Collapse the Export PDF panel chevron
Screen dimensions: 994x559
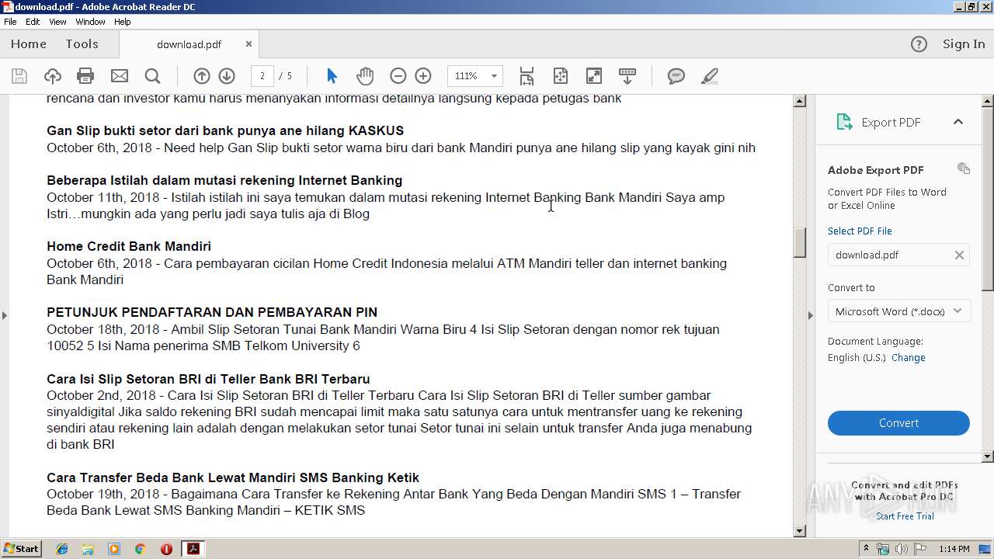pyautogui.click(x=958, y=122)
